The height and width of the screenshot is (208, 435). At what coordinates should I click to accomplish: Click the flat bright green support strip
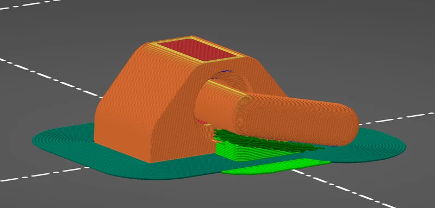click(x=276, y=166)
